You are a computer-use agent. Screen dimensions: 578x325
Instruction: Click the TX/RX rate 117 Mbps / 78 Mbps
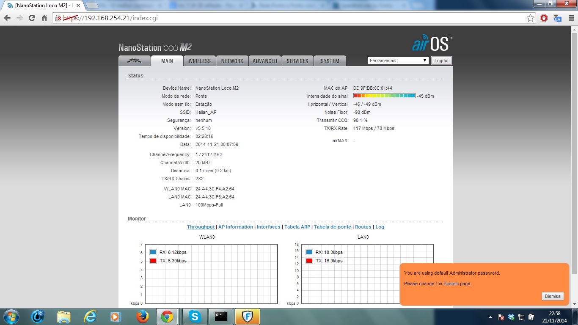[x=374, y=128]
